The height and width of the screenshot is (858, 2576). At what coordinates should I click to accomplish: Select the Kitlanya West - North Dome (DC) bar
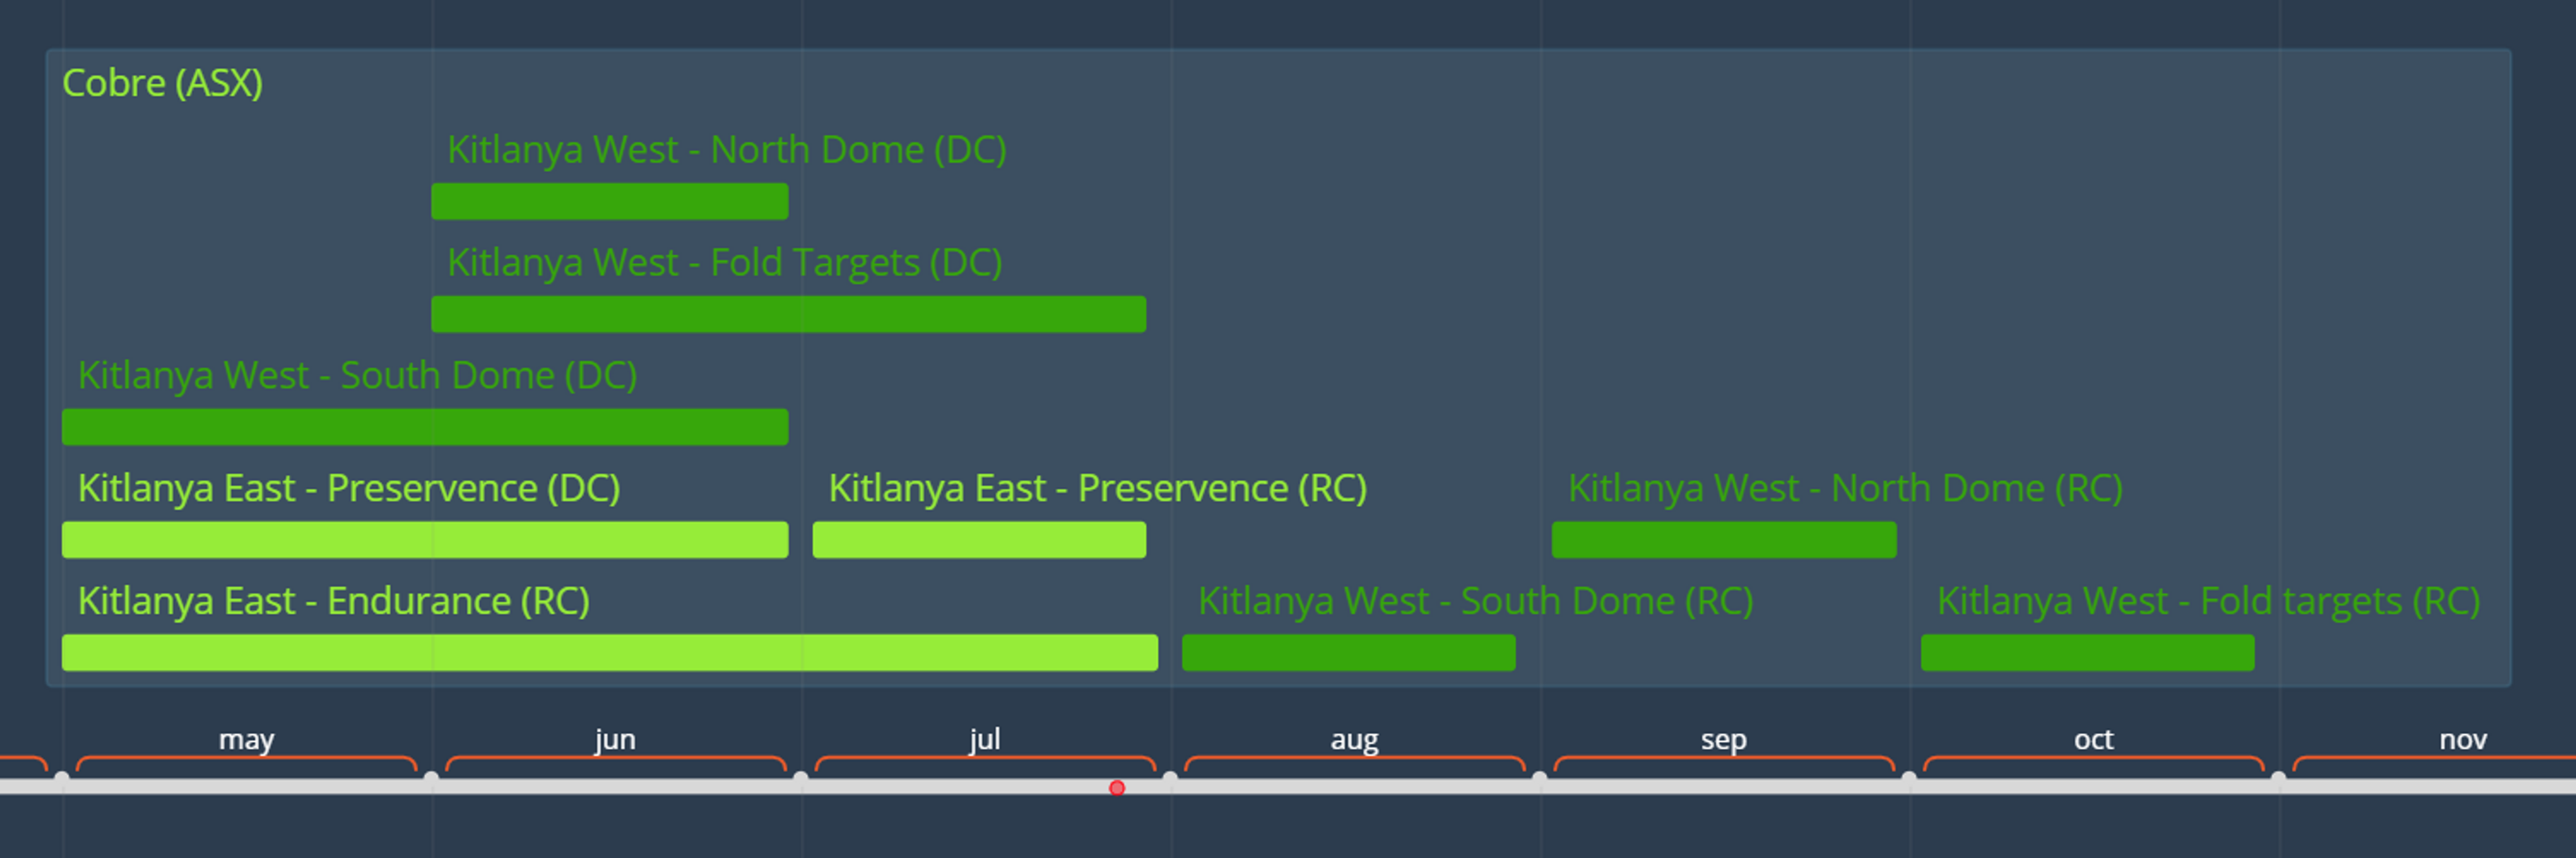pyautogui.click(x=610, y=201)
